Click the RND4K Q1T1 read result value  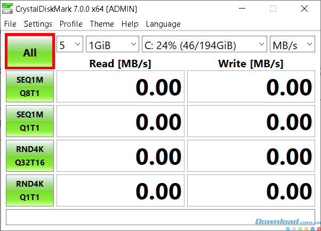coord(121,190)
